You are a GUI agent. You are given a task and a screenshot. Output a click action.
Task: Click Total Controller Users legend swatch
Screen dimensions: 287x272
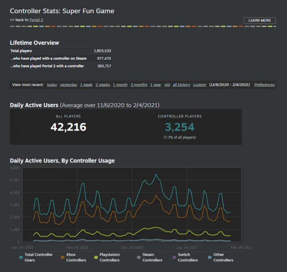21,256
